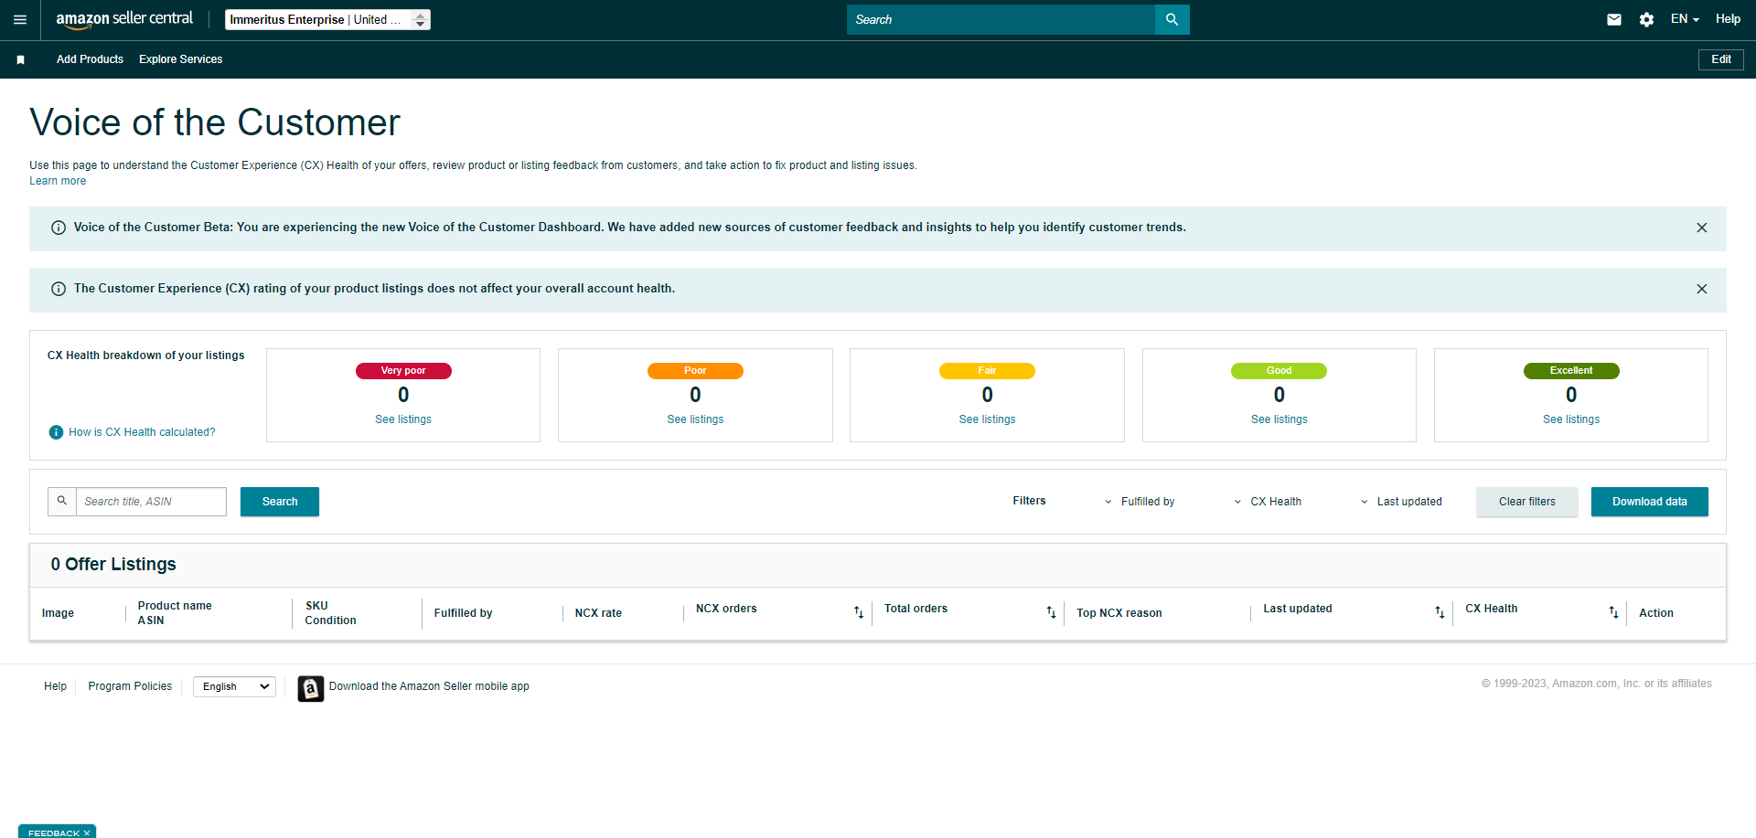Click the Top NCX reason column header

click(1119, 613)
